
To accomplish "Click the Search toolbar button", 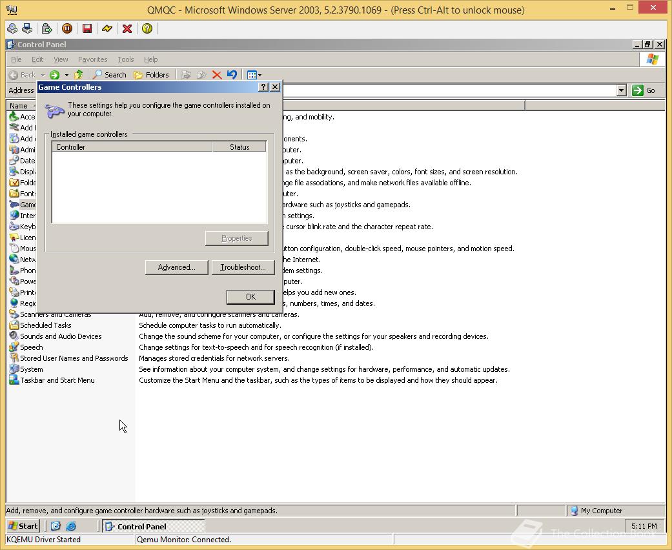I will tap(110, 75).
